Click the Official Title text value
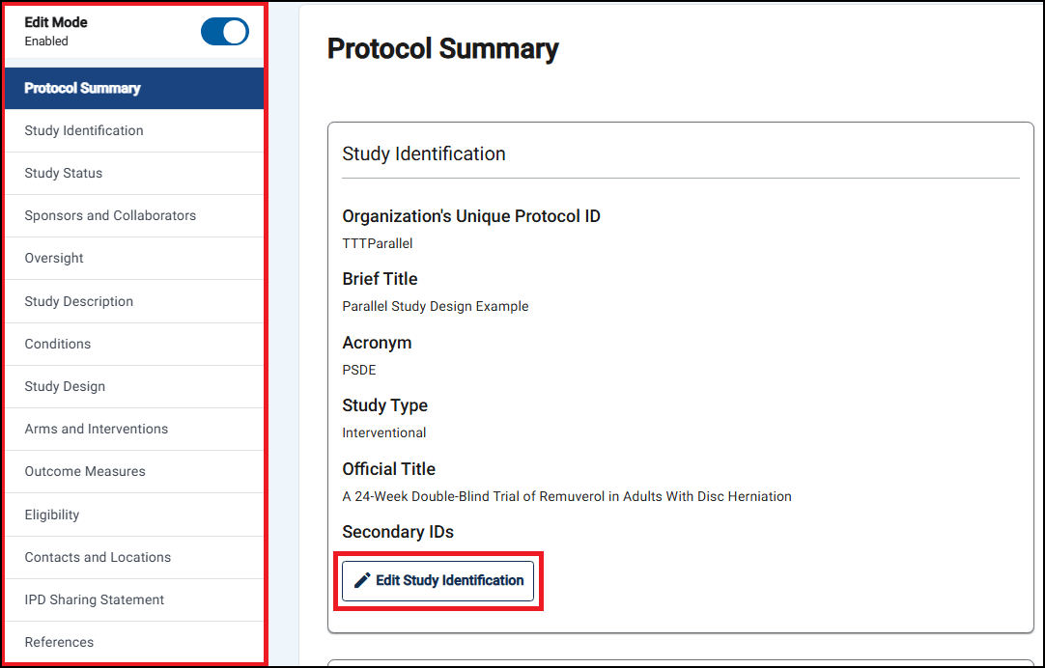Viewport: 1045px width, 668px height. [567, 497]
